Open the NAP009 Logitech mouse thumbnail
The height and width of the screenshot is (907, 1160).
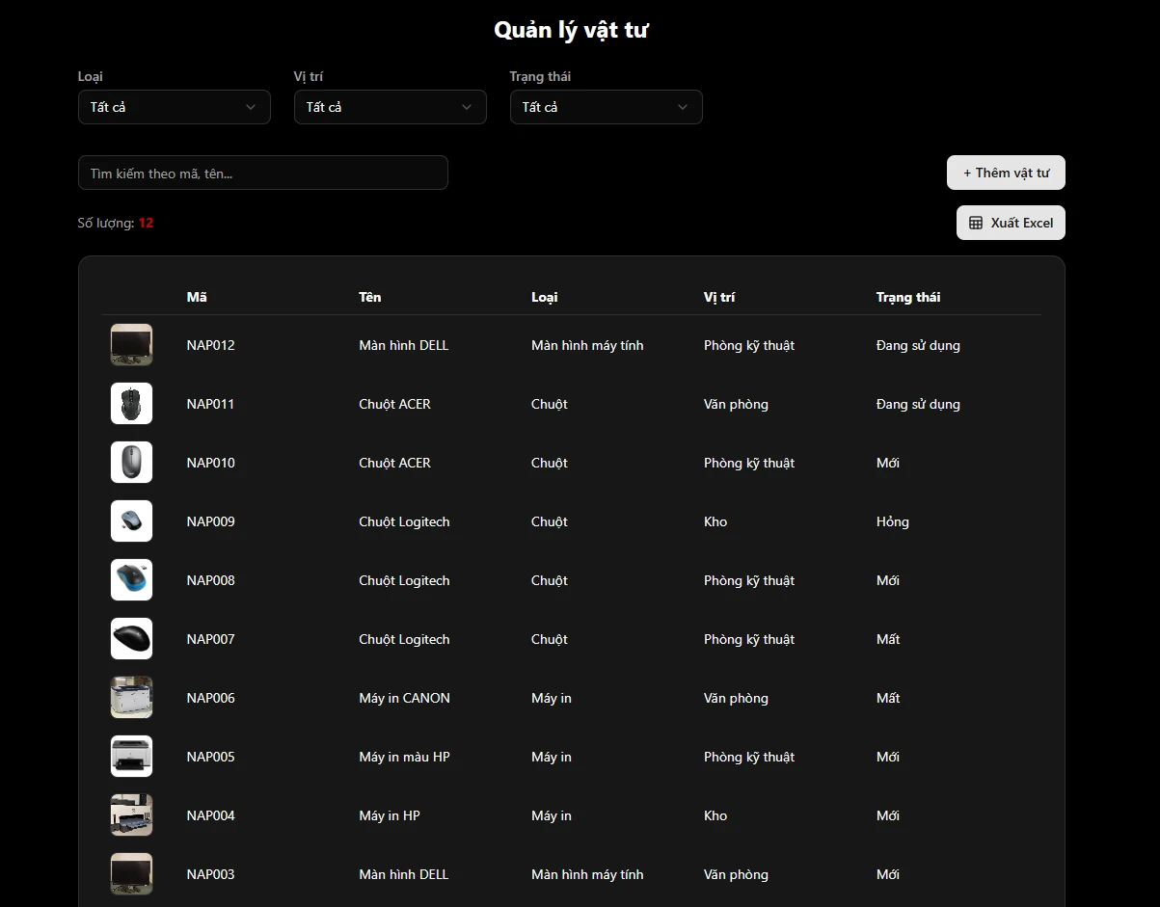pyautogui.click(x=131, y=521)
